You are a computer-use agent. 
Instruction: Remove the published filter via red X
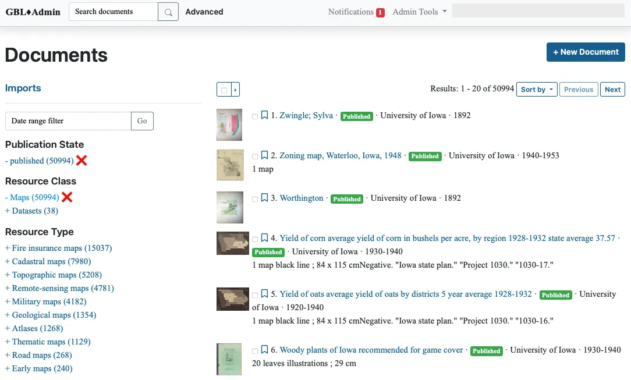click(81, 161)
